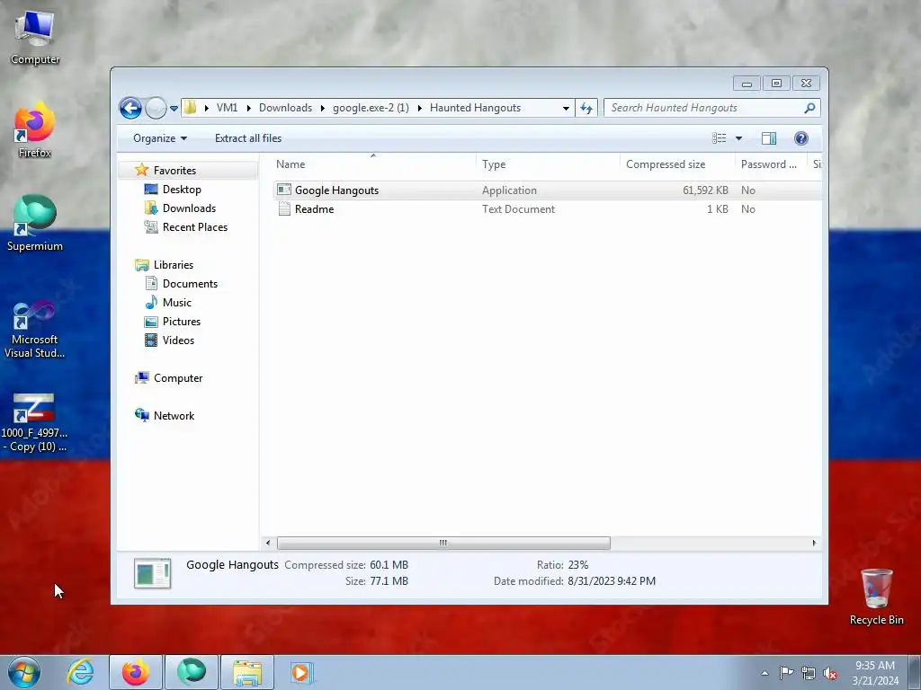Image resolution: width=921 pixels, height=690 pixels.
Task: Show hidden tray icons arrow
Action: pos(765,673)
